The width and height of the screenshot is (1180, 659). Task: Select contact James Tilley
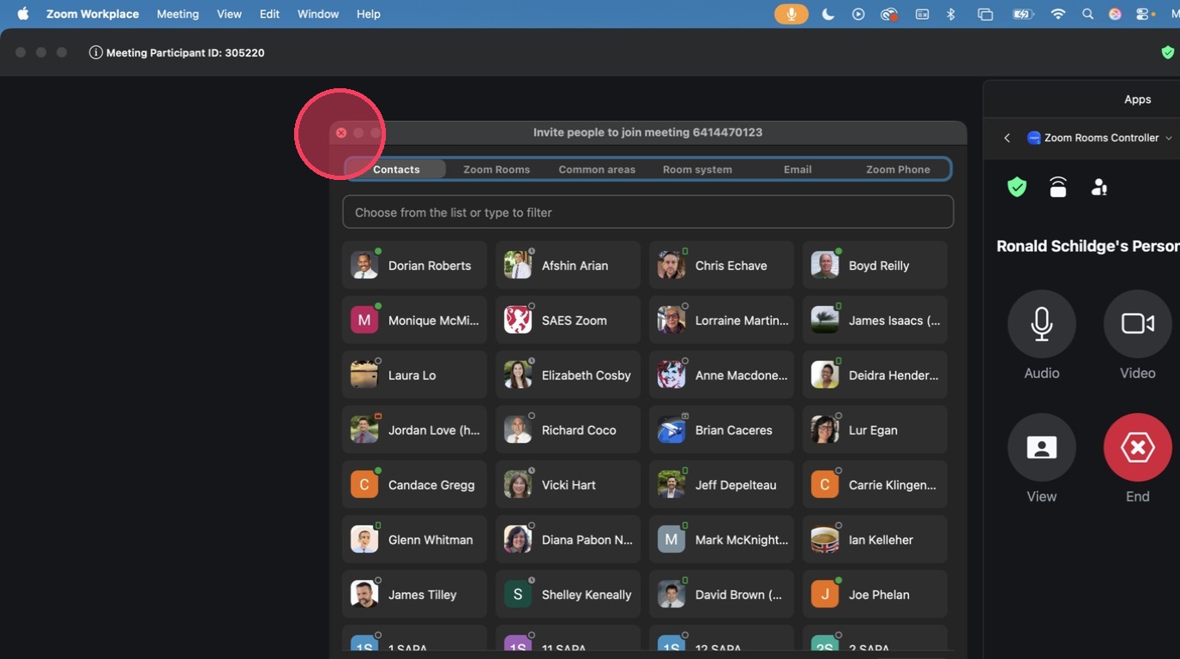click(414, 594)
